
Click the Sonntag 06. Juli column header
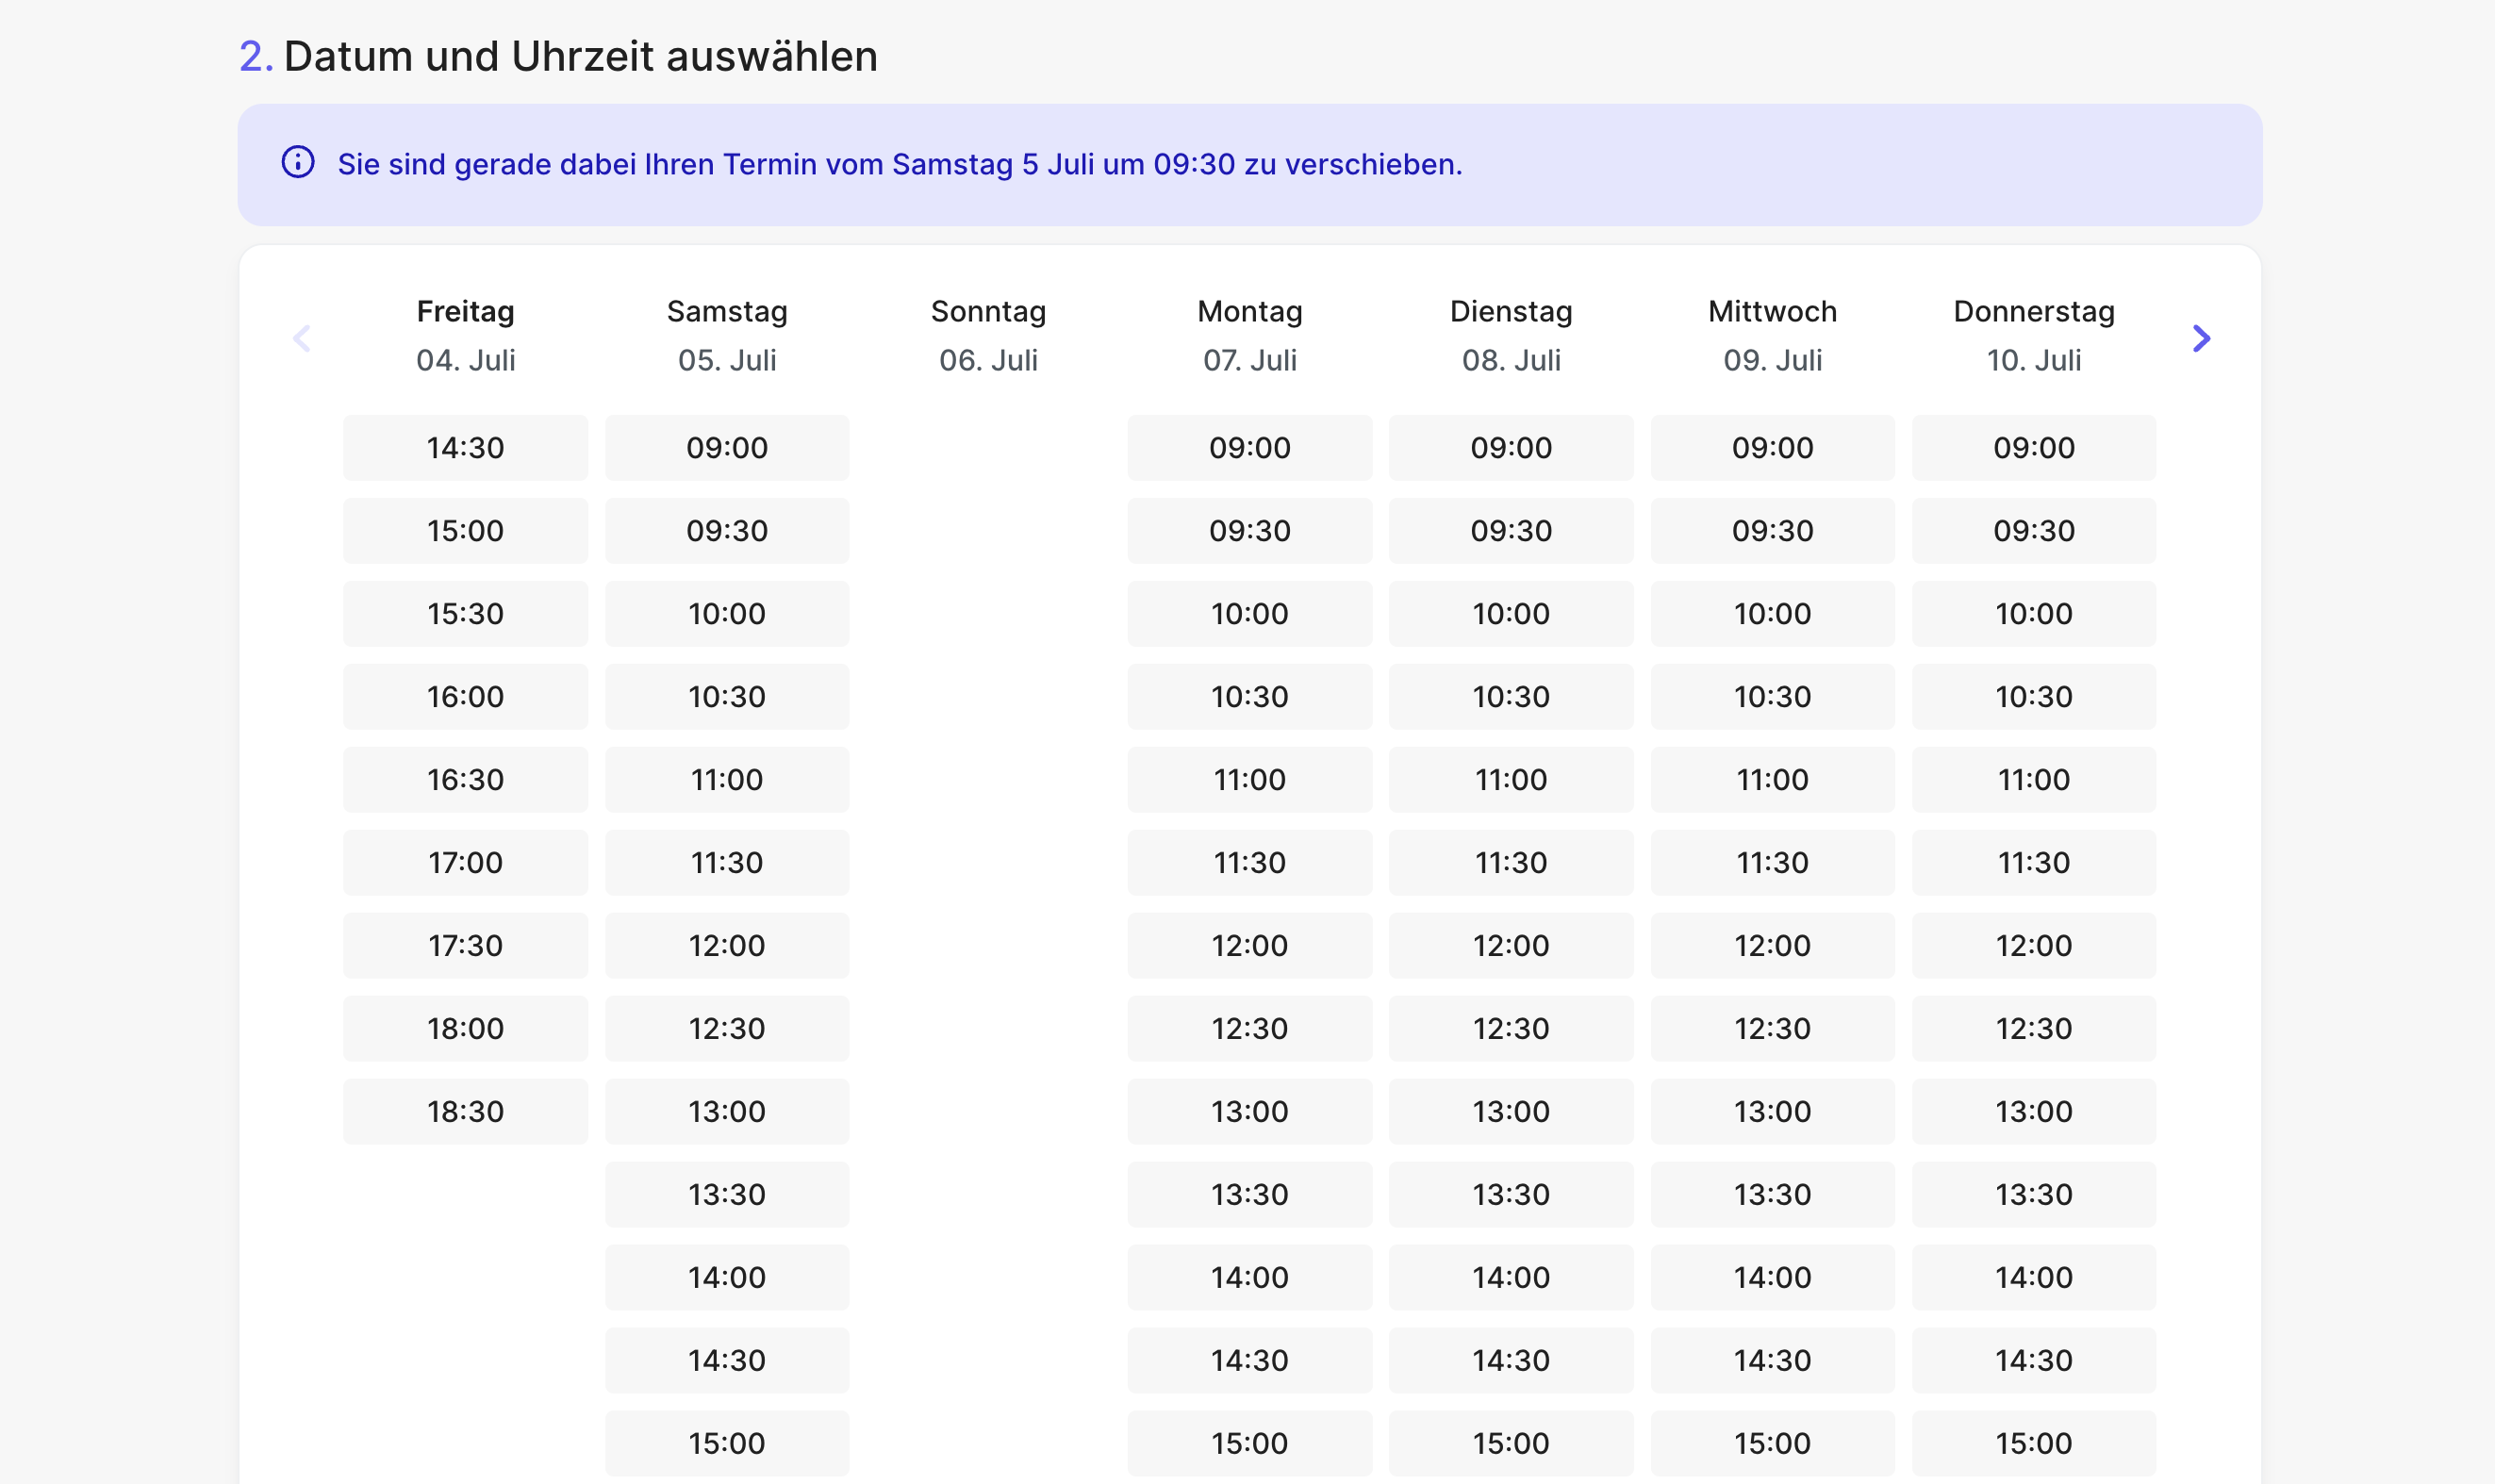point(989,335)
